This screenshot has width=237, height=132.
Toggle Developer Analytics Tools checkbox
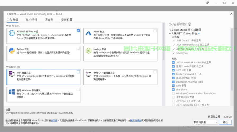tap(173, 82)
